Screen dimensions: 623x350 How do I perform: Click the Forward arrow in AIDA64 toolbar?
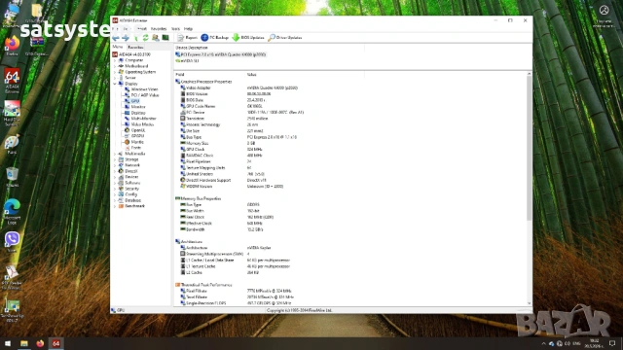point(126,38)
